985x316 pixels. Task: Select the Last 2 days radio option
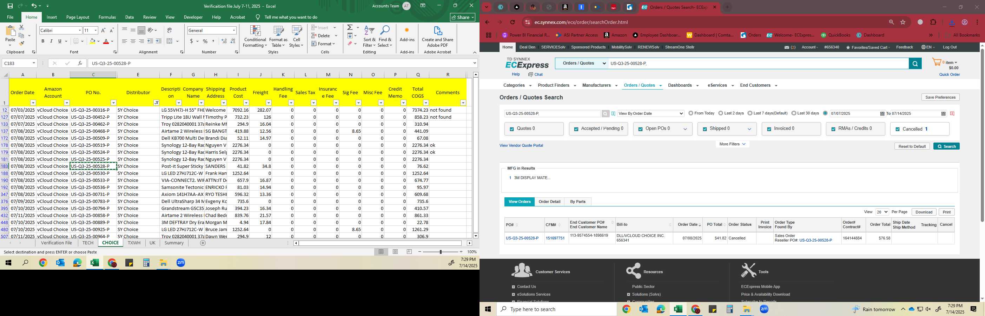click(720, 113)
